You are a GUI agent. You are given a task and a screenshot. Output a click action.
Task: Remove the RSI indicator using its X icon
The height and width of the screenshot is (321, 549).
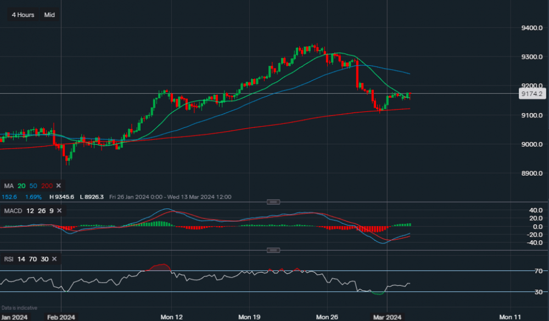click(x=54, y=259)
